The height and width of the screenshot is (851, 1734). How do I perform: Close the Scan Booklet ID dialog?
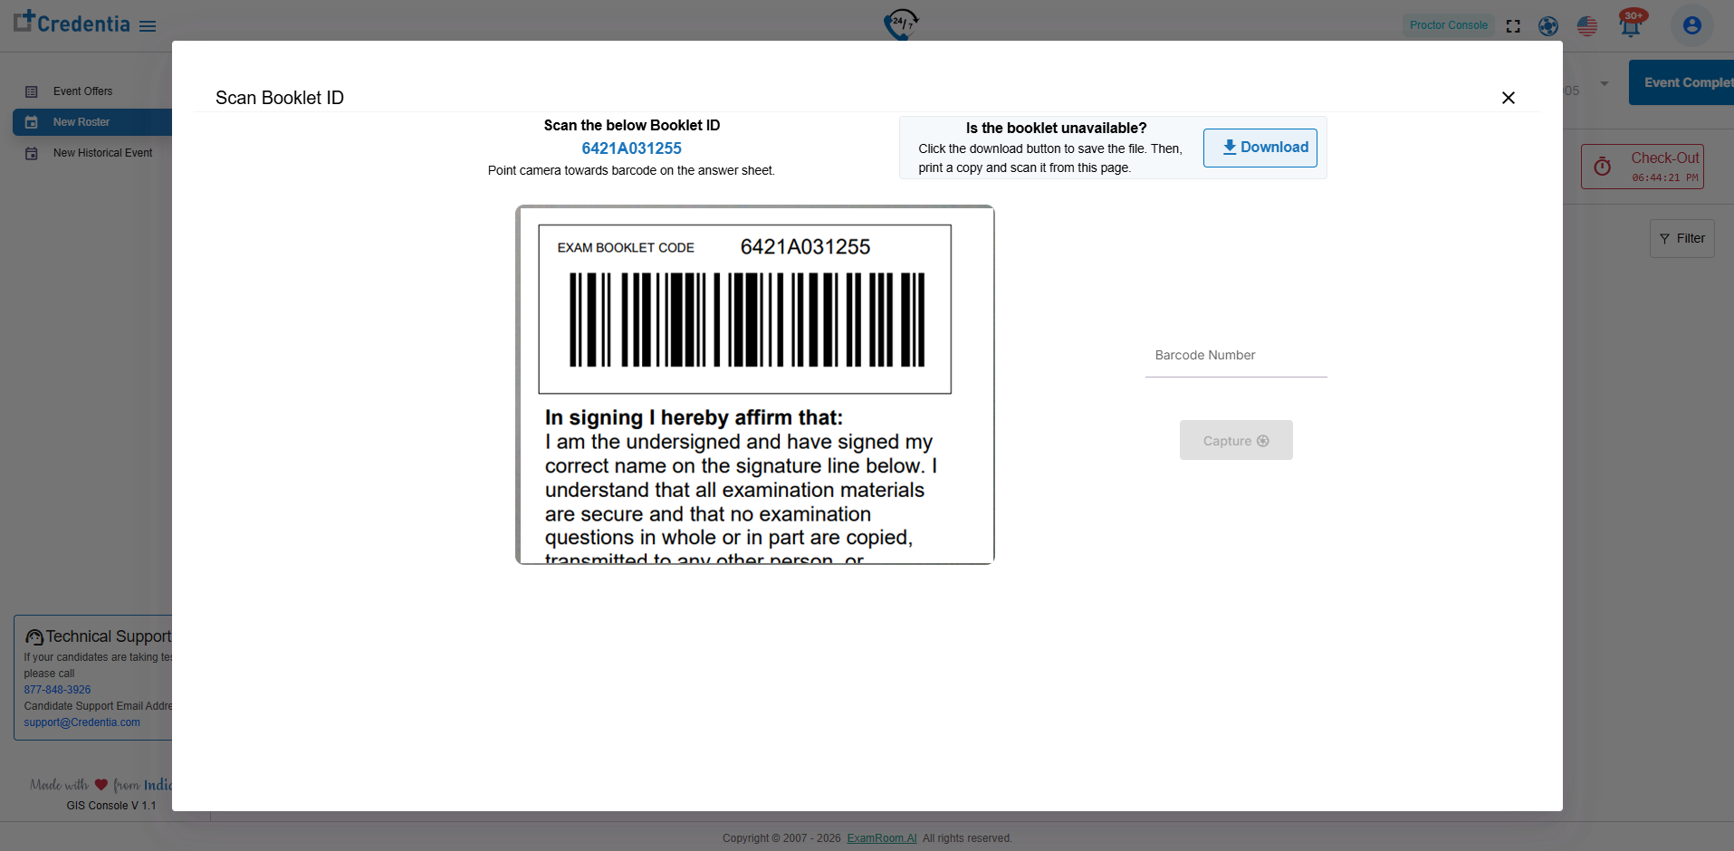[x=1508, y=98]
